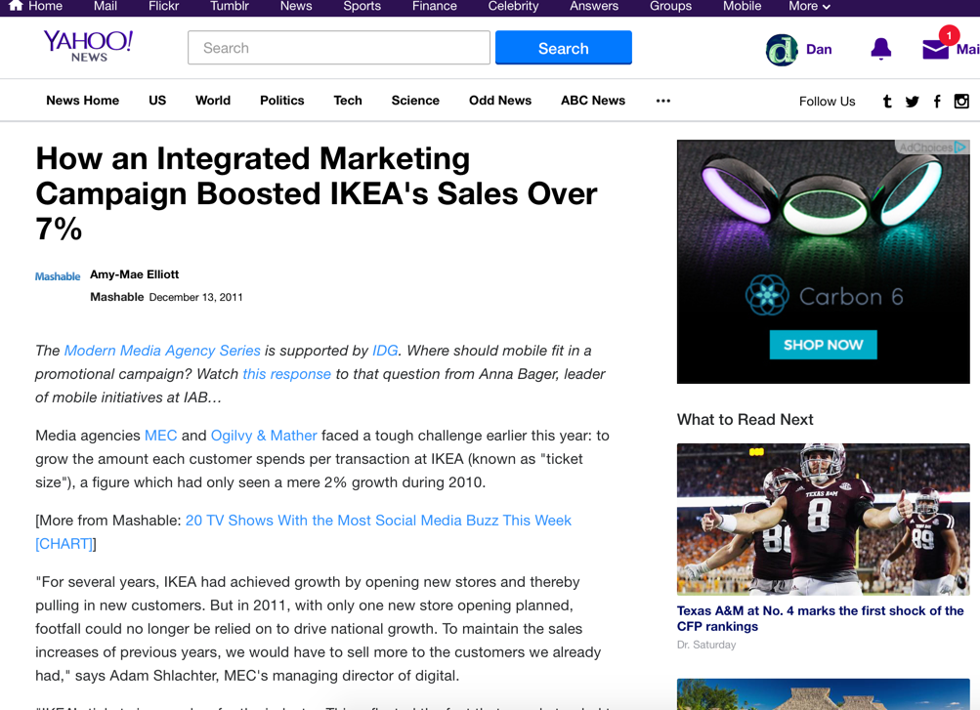Click the Home house icon
The image size is (980, 710).
(16, 6)
